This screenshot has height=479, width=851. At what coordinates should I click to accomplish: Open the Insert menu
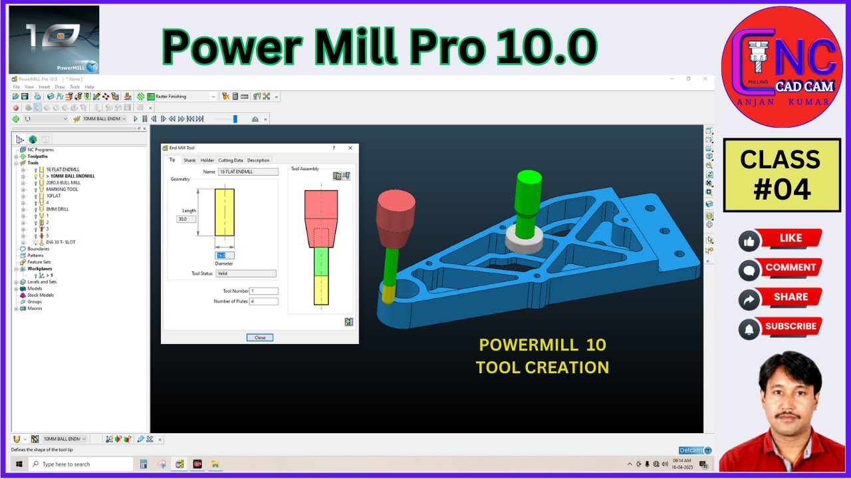tap(45, 86)
